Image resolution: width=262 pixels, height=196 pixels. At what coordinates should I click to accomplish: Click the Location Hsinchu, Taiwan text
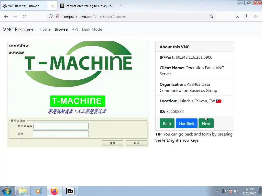tap(187, 101)
